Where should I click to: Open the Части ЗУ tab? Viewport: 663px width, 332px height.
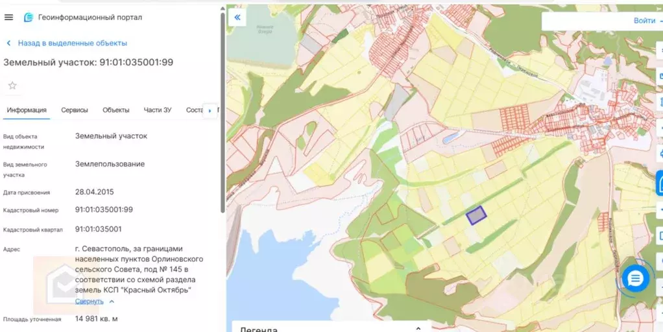(x=158, y=110)
